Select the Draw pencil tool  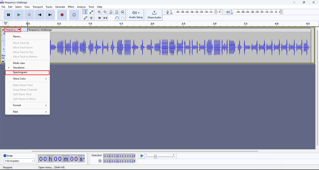point(85,18)
